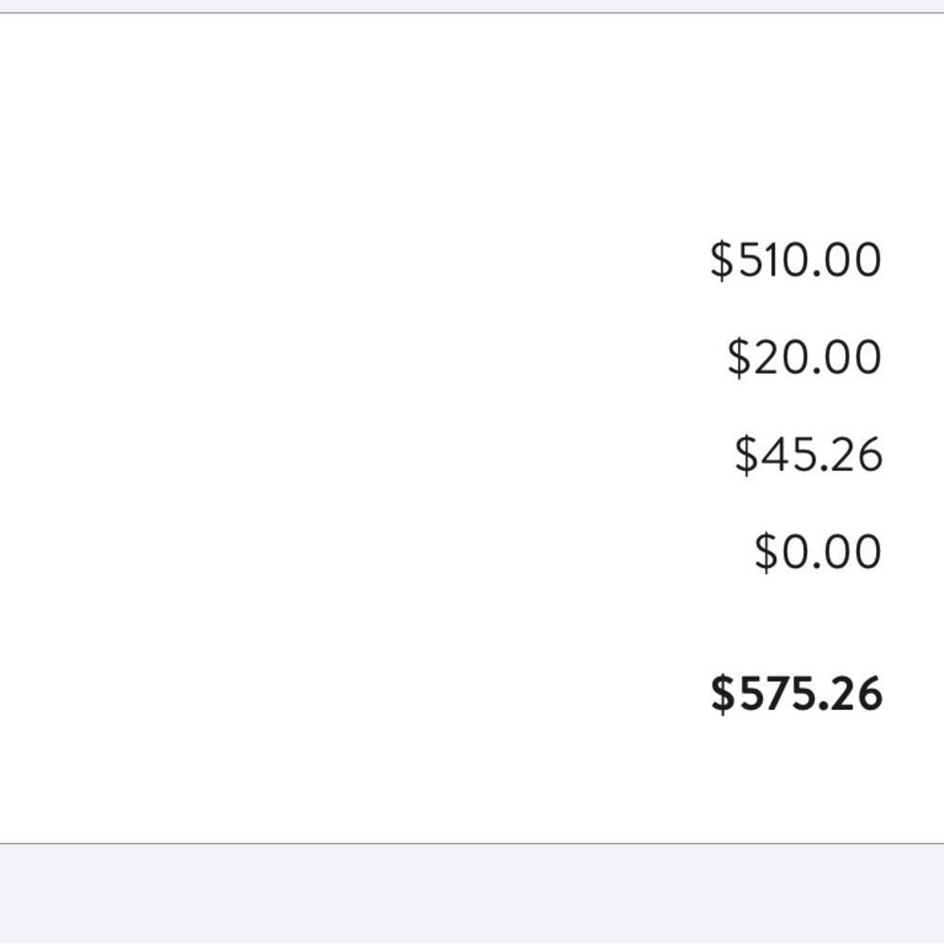Click the cents digits of $510.00
The image size is (944, 944).
[x=852, y=261]
